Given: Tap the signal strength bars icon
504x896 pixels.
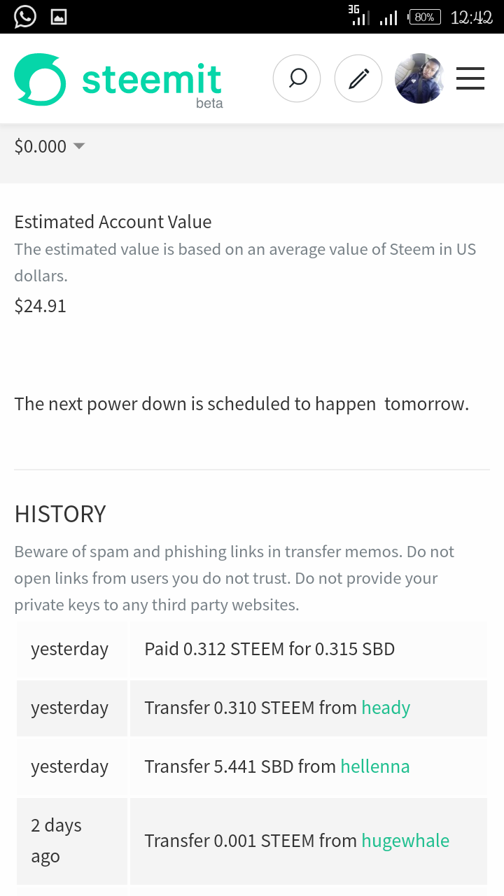Looking at the screenshot, I should [388, 17].
